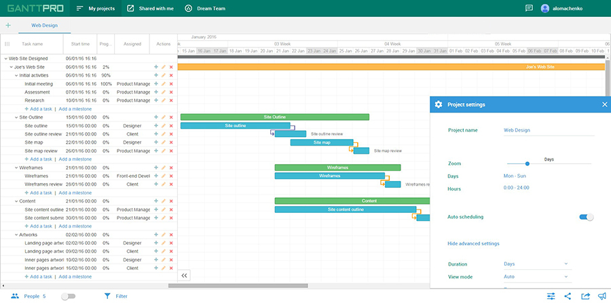Collapse the Artworks task group

pos(16,235)
